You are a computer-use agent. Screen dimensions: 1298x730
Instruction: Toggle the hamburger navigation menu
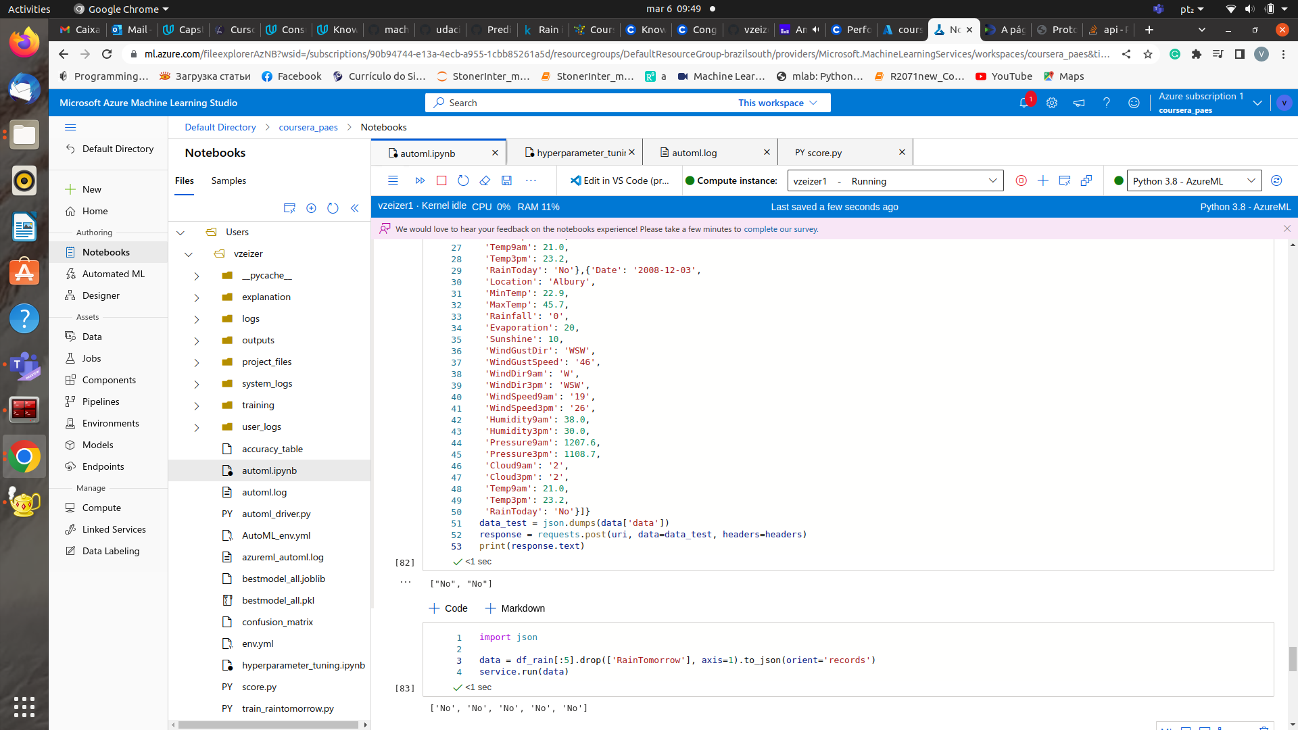70,127
